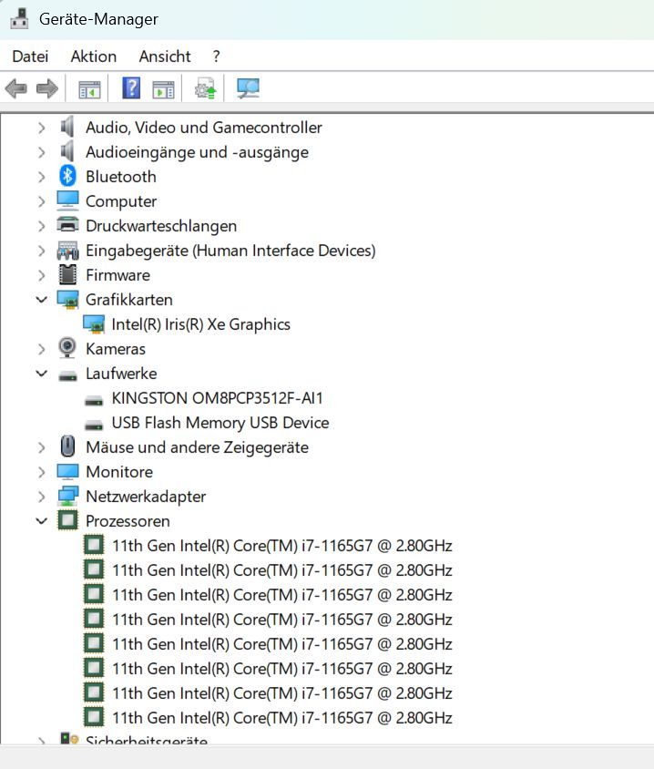The width and height of the screenshot is (654, 769).
Task: Click the scan for hardware changes icon
Action: (x=248, y=88)
